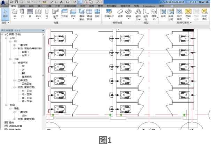Open the 屋面标高 roof level view
This screenshot has height=146, width=211.
[27, 77]
